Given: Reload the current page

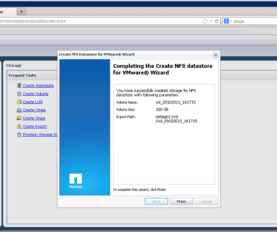Looking at the screenshot, I should [216, 21].
